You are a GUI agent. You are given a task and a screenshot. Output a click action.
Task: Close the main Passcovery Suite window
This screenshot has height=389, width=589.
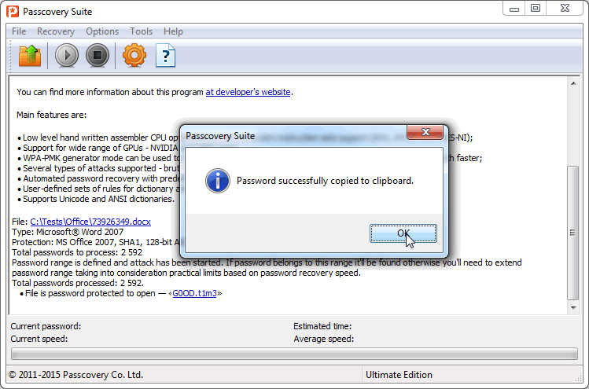point(565,9)
